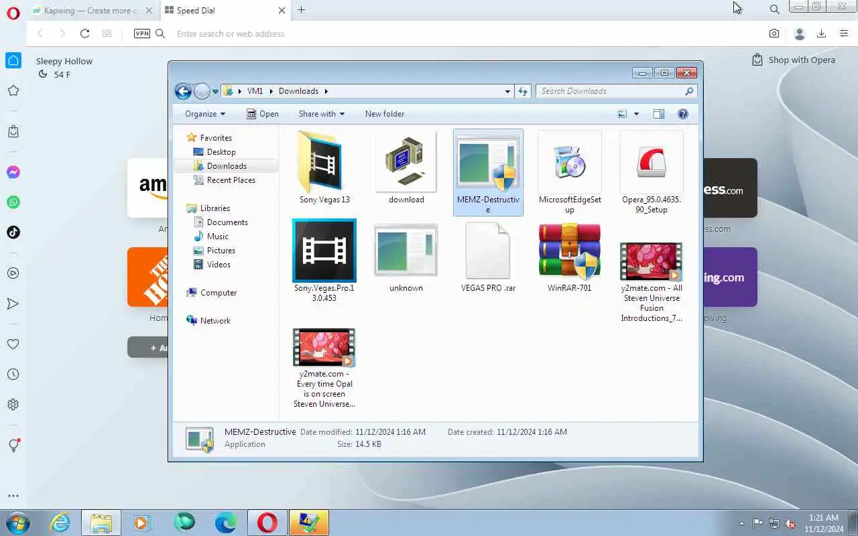Select Downloads in navigation pane

tap(227, 166)
